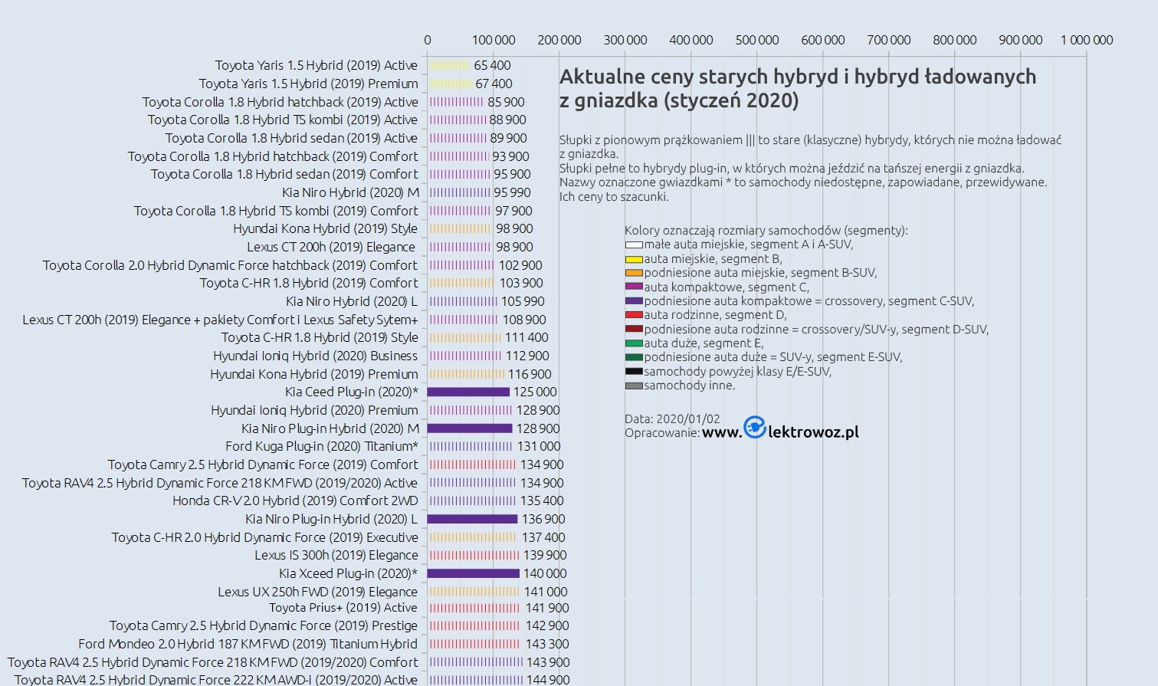Click 'Toyota Camry 2.5 Hybrid Dynamic Force (2019) Prestige' label
Image resolution: width=1158 pixels, height=686 pixels.
coord(263,625)
